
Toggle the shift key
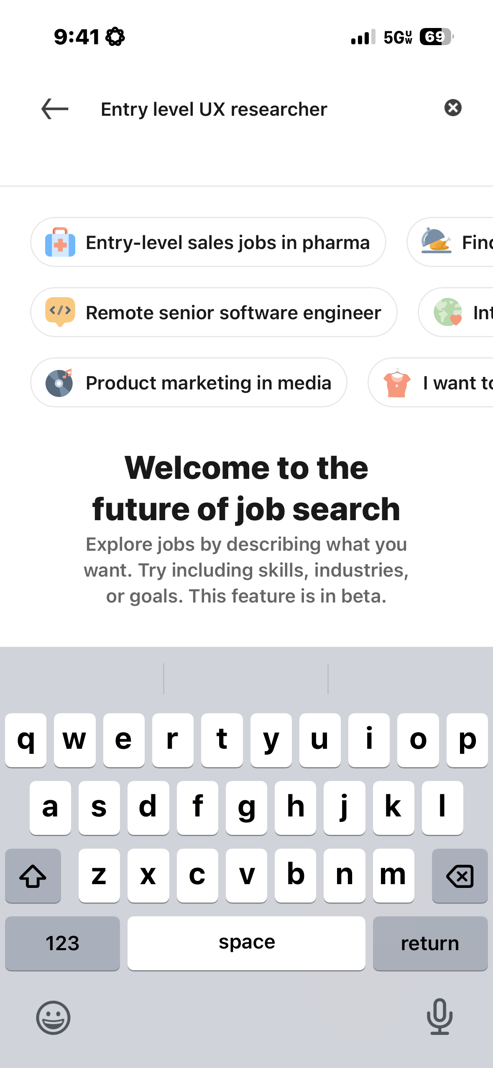[33, 876]
